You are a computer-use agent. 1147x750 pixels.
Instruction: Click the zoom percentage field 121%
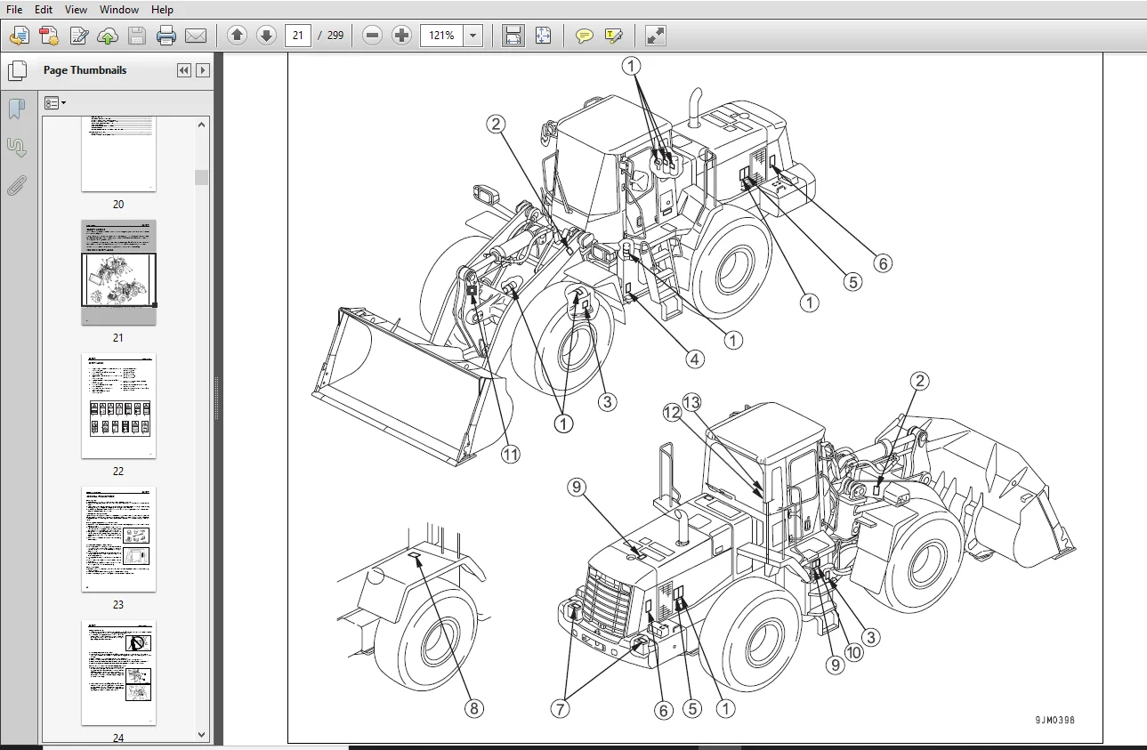[442, 36]
